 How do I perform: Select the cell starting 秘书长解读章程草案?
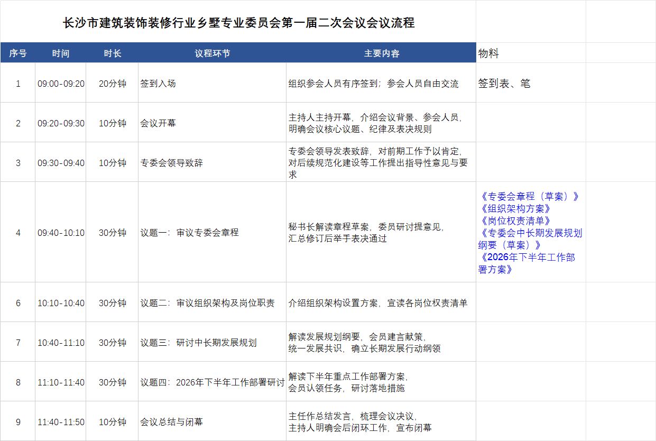point(381,232)
